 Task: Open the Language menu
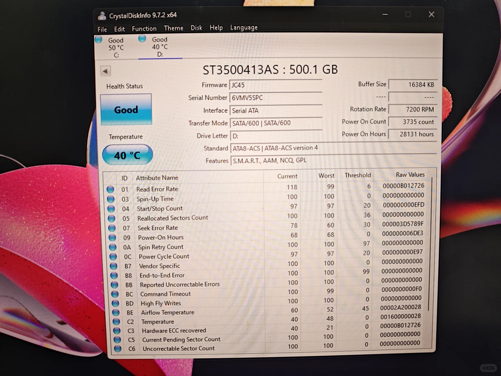[244, 27]
